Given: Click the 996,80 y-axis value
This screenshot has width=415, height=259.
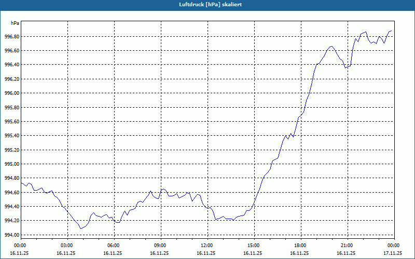Looking at the screenshot, I should pos(12,37).
